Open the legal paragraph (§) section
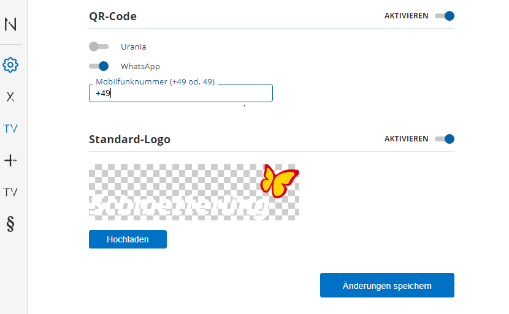The width and height of the screenshot is (509, 314). tap(10, 224)
